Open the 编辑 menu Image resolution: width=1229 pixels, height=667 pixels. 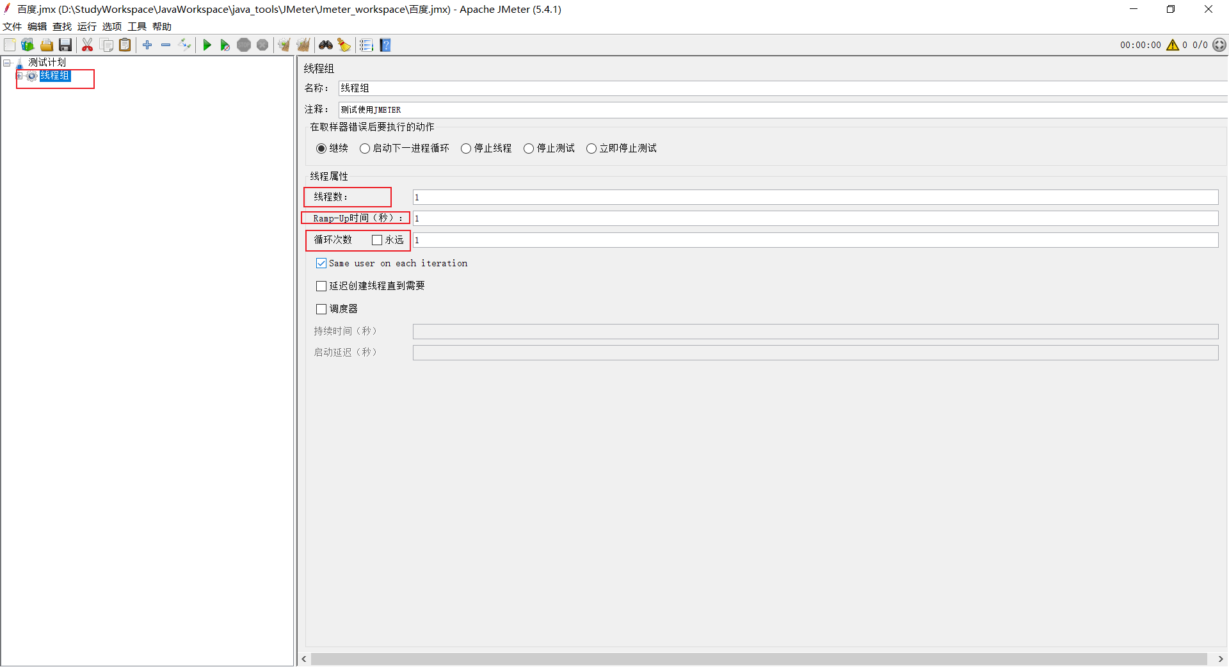[37, 27]
